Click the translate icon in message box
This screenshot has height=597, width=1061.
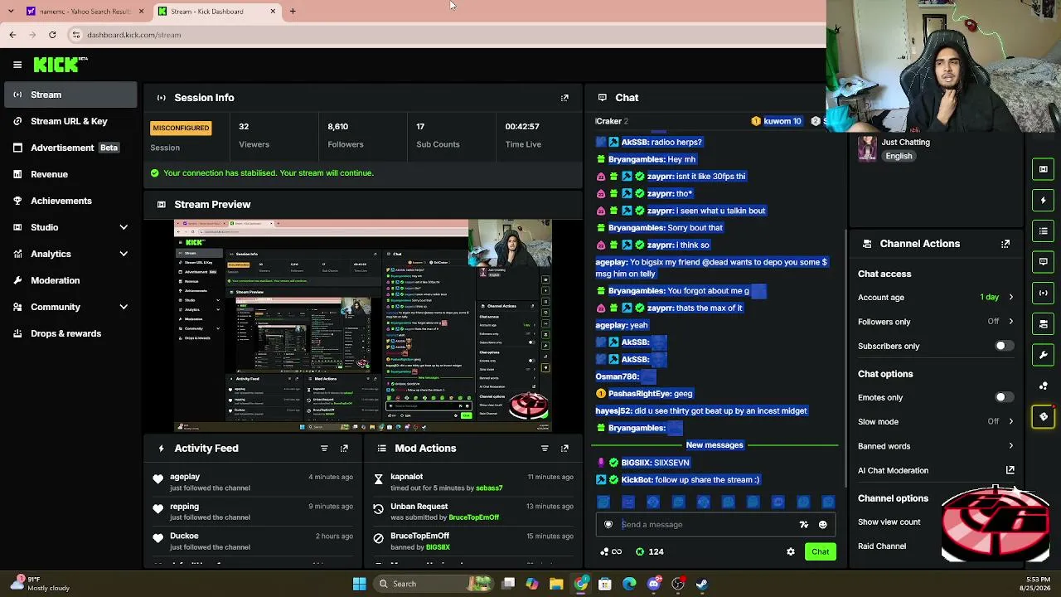[x=803, y=525]
